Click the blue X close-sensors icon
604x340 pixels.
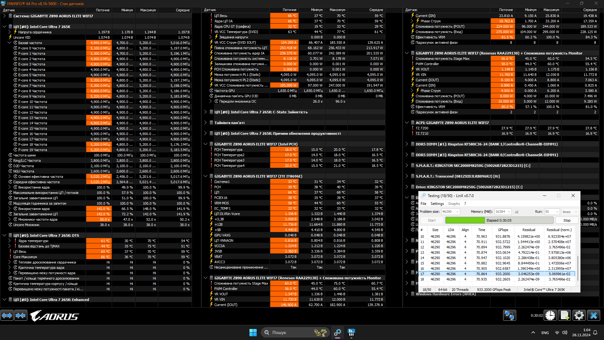594,315
